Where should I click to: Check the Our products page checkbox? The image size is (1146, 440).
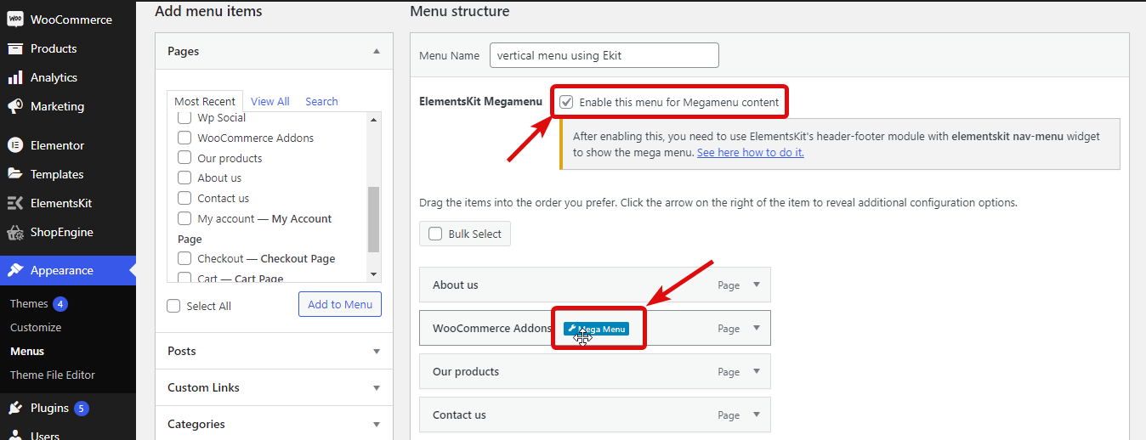click(x=184, y=158)
